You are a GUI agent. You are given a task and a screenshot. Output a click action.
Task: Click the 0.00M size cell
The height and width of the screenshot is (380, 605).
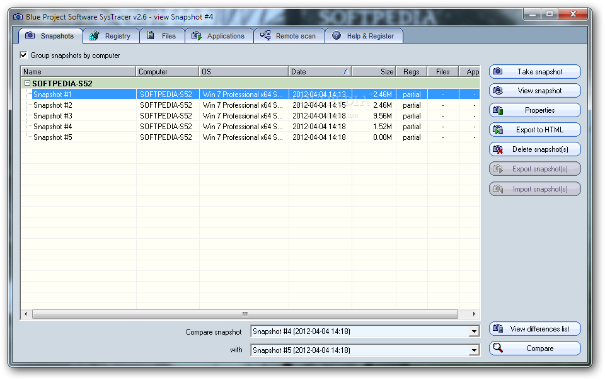pyautogui.click(x=383, y=137)
